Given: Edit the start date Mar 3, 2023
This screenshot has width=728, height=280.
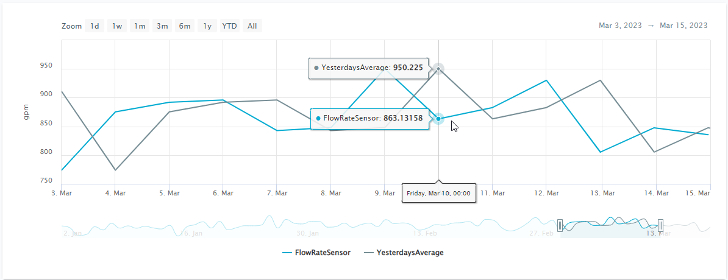Looking at the screenshot, I should coord(620,26).
